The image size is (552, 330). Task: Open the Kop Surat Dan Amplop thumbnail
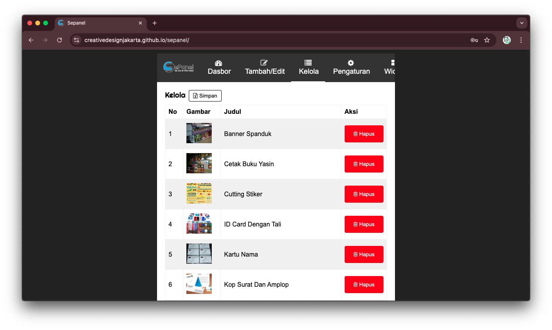pyautogui.click(x=199, y=284)
